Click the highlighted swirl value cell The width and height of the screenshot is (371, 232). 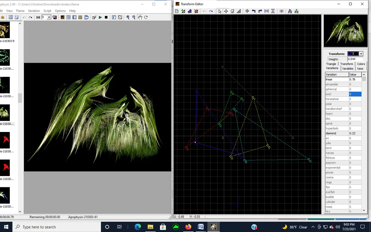(355, 94)
